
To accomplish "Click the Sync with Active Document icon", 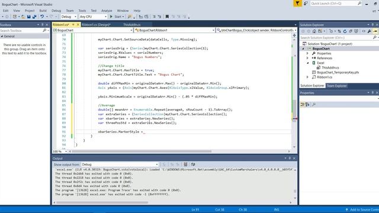I will 339,31.
